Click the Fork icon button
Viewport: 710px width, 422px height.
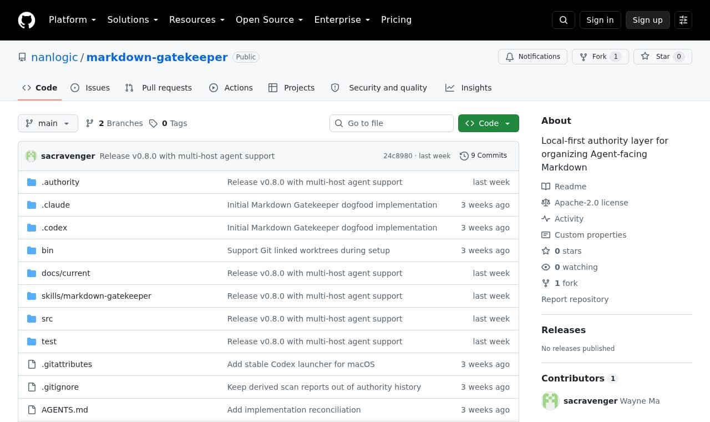pos(600,57)
